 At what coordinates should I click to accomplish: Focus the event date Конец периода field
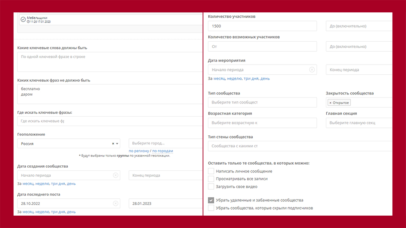pyautogui.click(x=359, y=70)
